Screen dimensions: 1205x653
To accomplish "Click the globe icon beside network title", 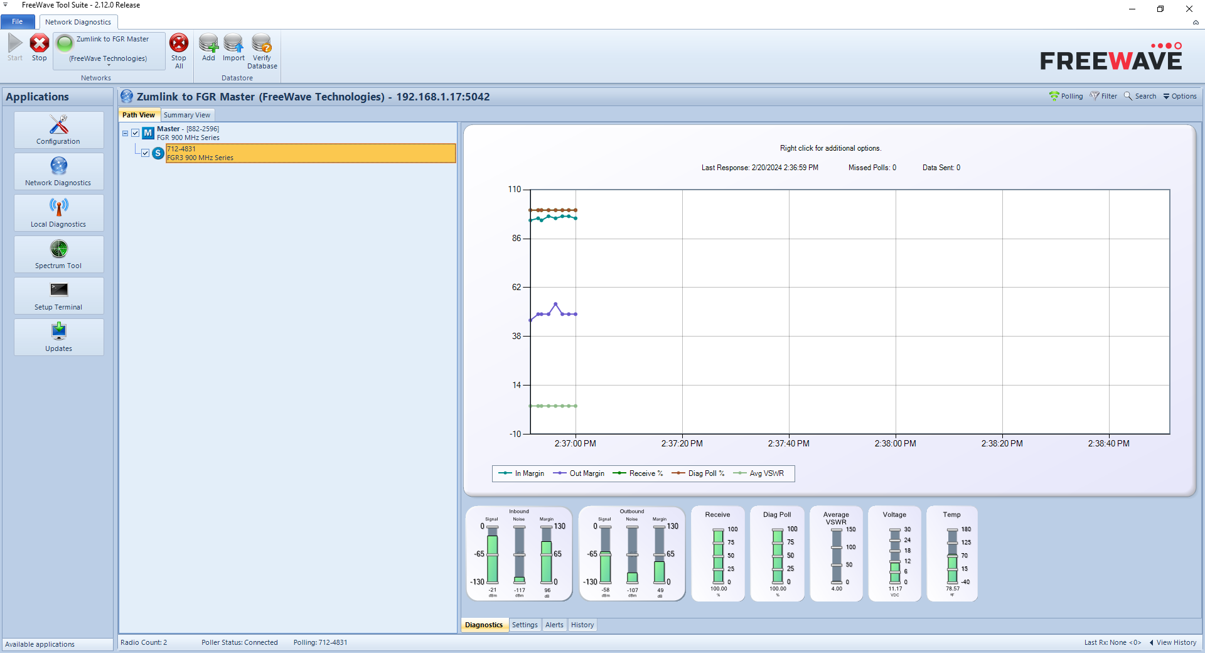I will coord(127,96).
